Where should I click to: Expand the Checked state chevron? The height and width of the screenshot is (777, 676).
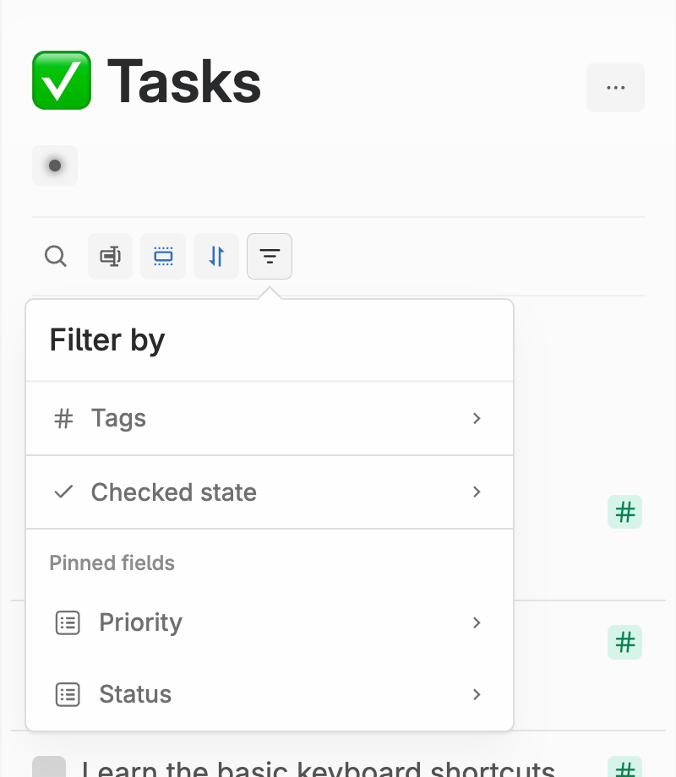(x=477, y=492)
